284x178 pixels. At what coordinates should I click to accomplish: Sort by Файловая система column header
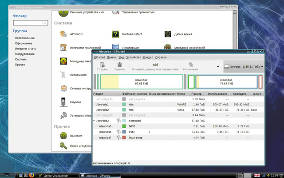(x=135, y=94)
